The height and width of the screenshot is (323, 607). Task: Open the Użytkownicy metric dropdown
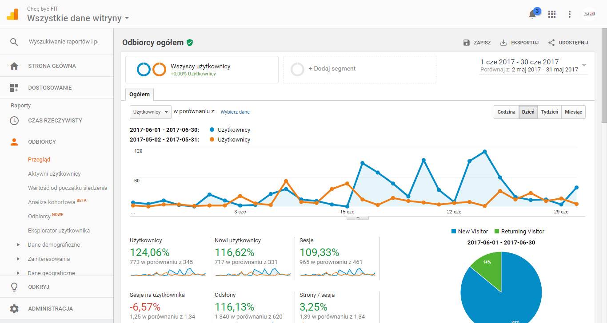tap(150, 112)
